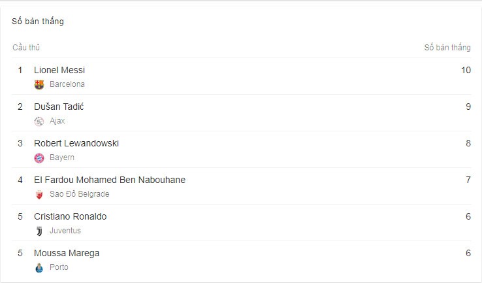Select Cristiano Ronaldo's name
This screenshot has width=482, height=283.
coord(70,216)
